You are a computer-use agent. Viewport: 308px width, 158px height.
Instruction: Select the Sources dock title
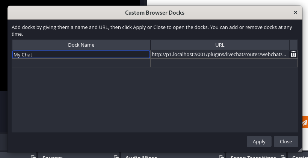coord(53,156)
